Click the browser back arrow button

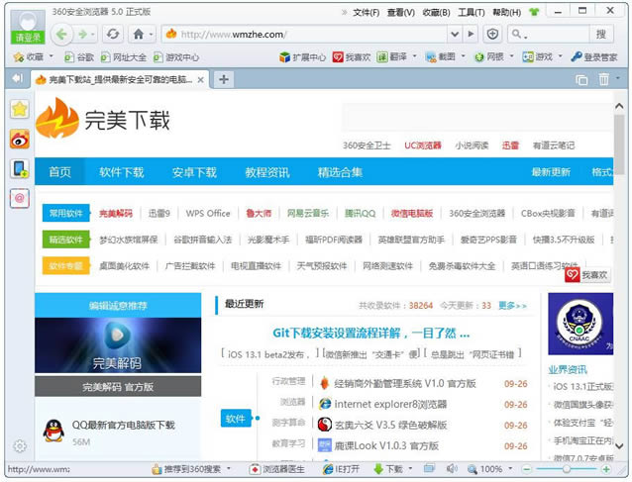tap(62, 35)
